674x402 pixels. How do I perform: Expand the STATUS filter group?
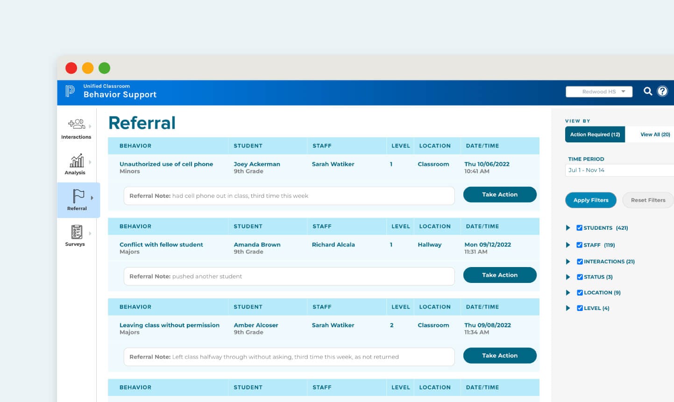[568, 277]
